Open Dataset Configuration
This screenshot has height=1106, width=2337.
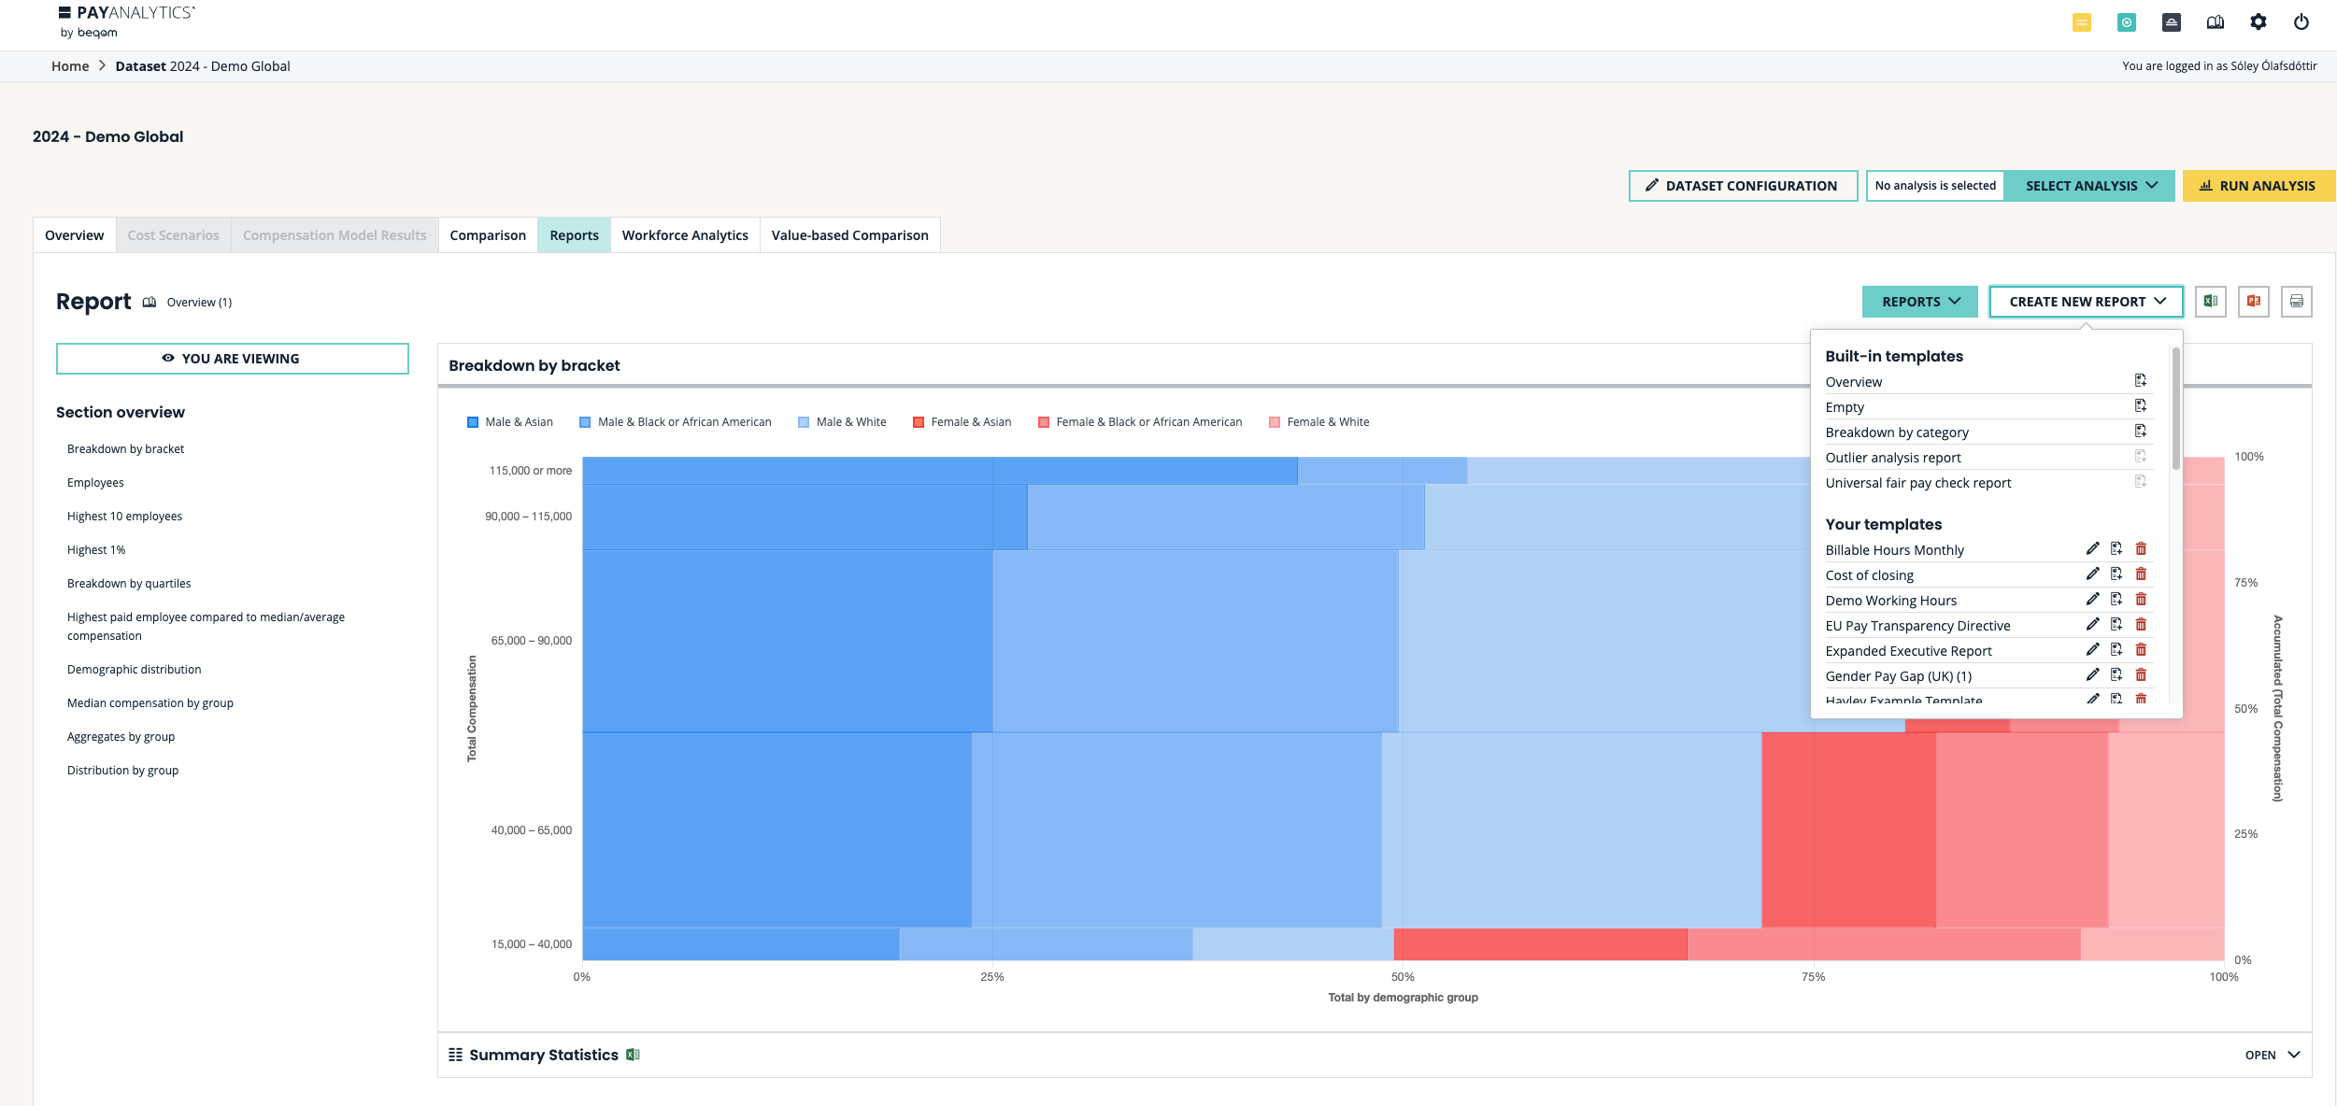[1742, 186]
